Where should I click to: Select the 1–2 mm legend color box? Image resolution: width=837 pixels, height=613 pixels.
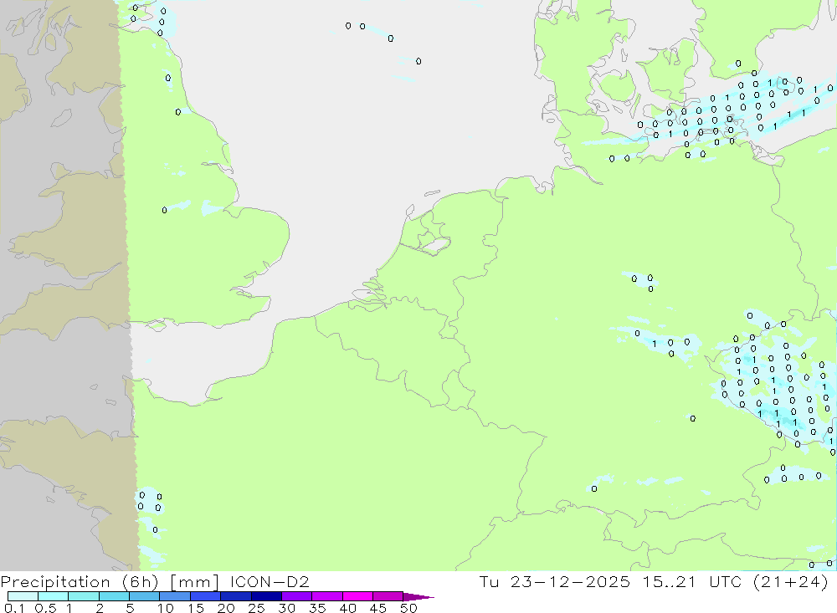pos(84,596)
